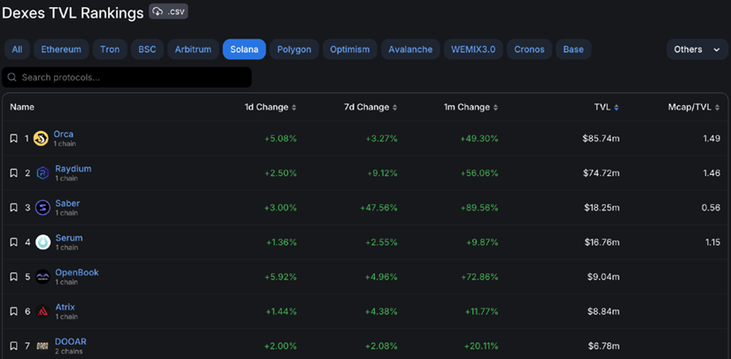This screenshot has height=359, width=731.
Task: Bookmark the Saber protocol
Action: (x=14, y=208)
